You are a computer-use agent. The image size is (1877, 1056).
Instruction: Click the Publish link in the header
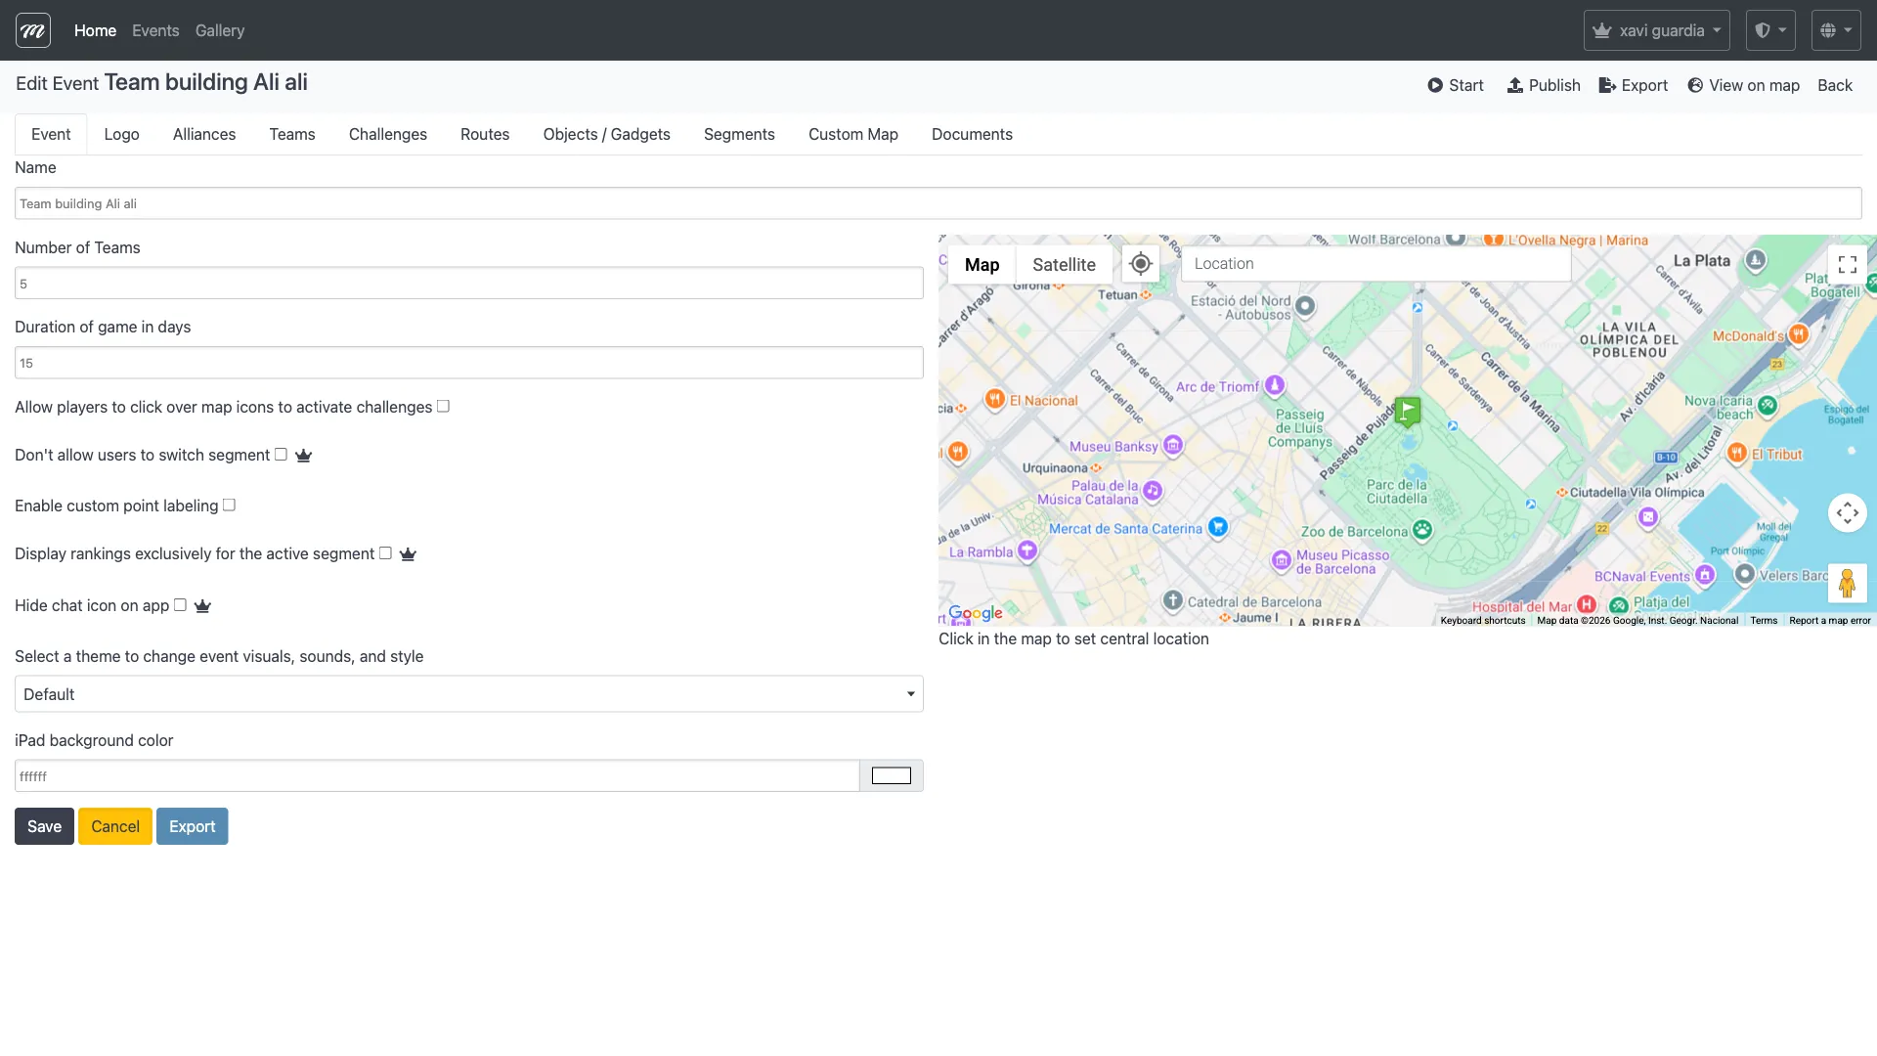click(x=1544, y=86)
